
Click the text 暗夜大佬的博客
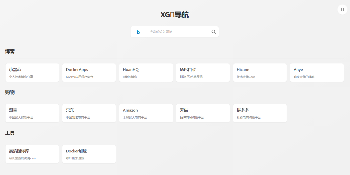(304, 77)
